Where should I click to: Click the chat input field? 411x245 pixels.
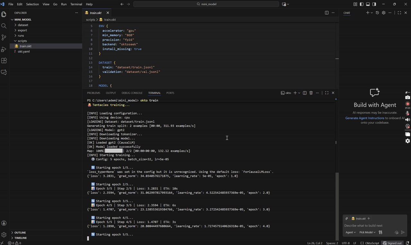[372, 225]
